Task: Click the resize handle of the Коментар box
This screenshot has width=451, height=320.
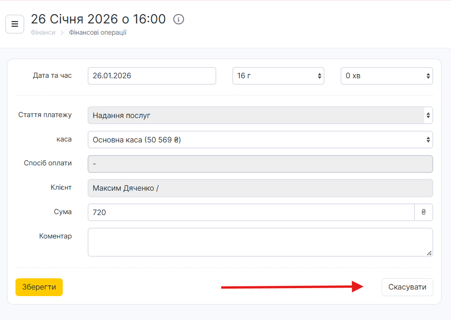Action: coord(429,253)
